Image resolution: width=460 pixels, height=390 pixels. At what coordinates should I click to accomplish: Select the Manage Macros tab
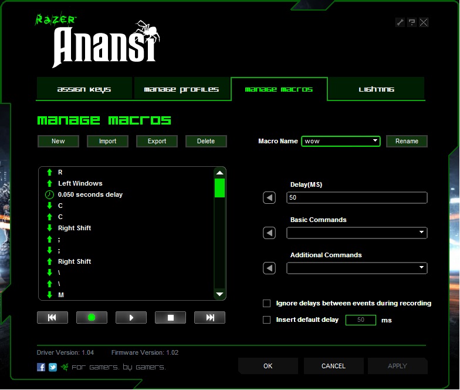tap(279, 89)
